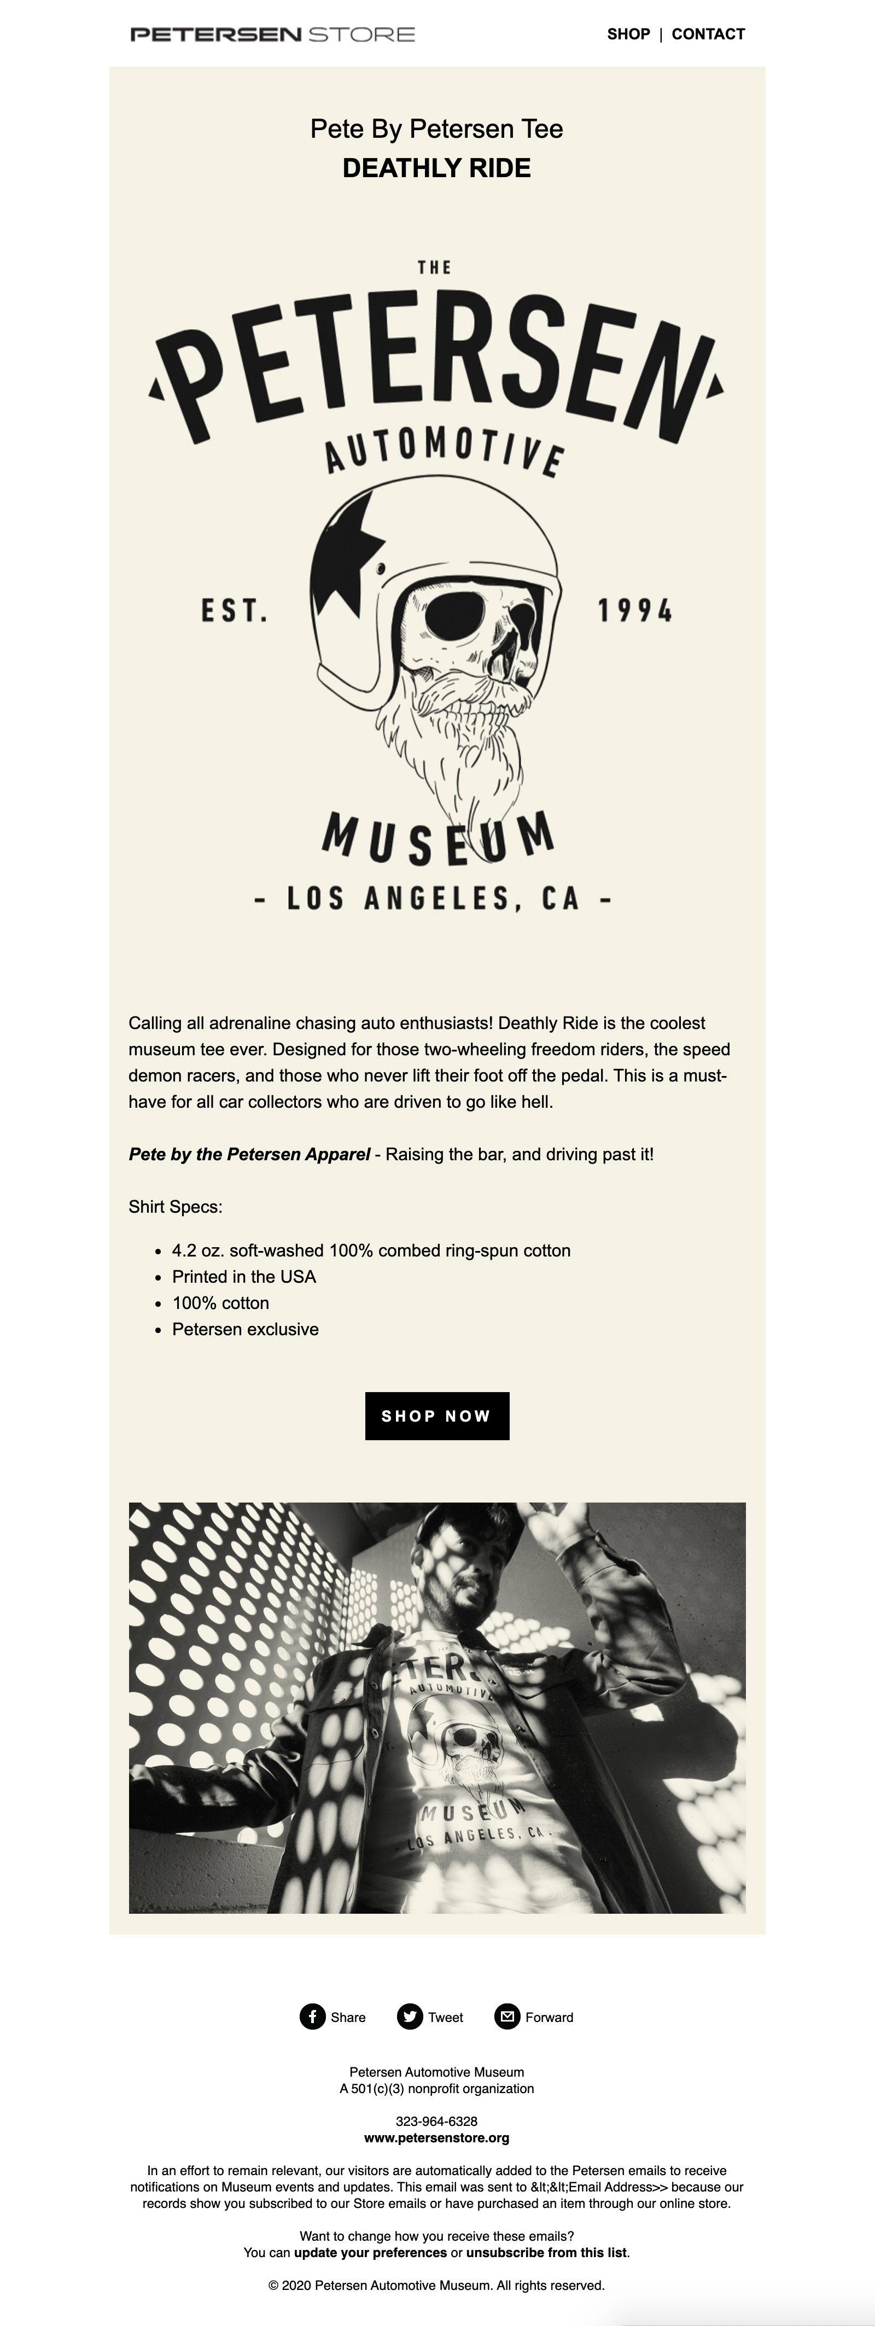Open the www.petersenstore.org link
The height and width of the screenshot is (2326, 875).
click(x=437, y=2138)
